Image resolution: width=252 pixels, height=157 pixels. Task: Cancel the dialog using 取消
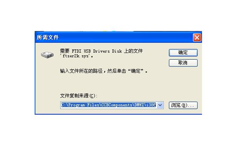183,63
